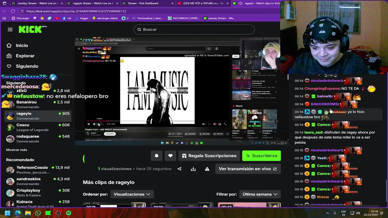The image size is (388, 218).
Task: Open OBS Studio from taskbar
Action: pos(58,213)
